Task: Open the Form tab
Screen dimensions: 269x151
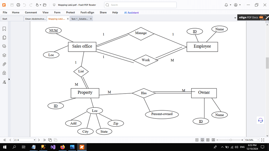Action: (x=57, y=13)
